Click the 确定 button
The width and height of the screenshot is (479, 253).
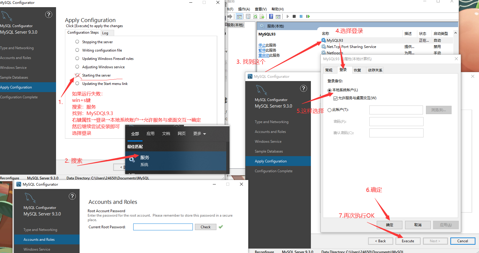click(389, 225)
